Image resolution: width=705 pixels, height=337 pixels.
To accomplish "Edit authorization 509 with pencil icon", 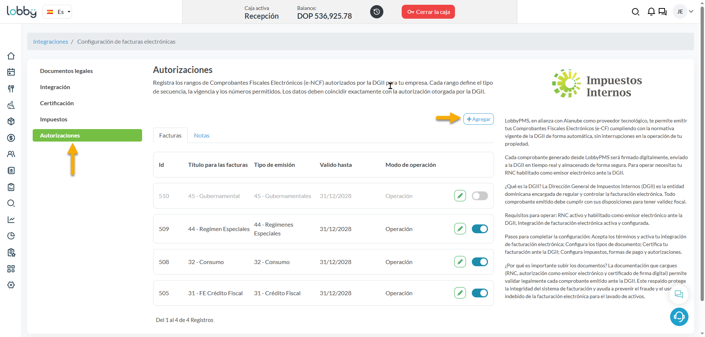I will coord(460,229).
